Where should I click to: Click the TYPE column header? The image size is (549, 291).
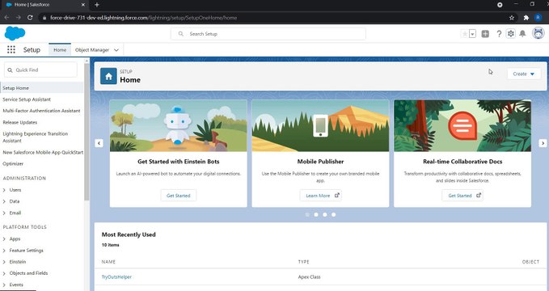(x=303, y=262)
